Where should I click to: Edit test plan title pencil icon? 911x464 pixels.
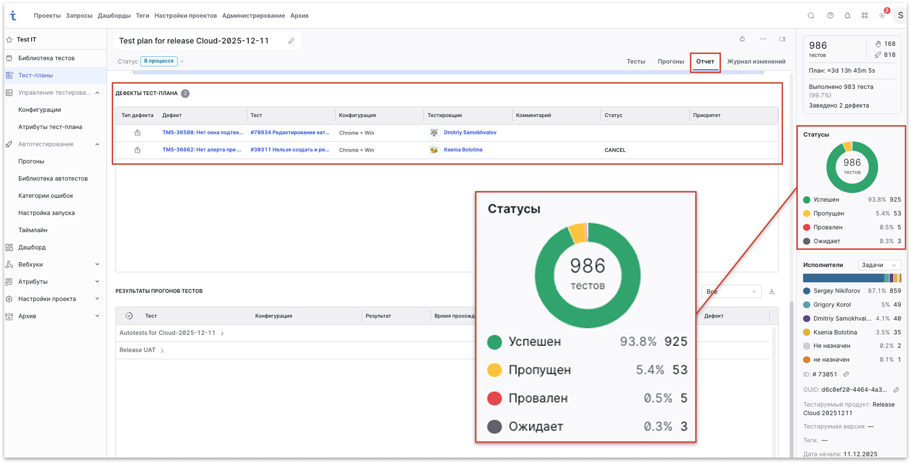tap(291, 41)
